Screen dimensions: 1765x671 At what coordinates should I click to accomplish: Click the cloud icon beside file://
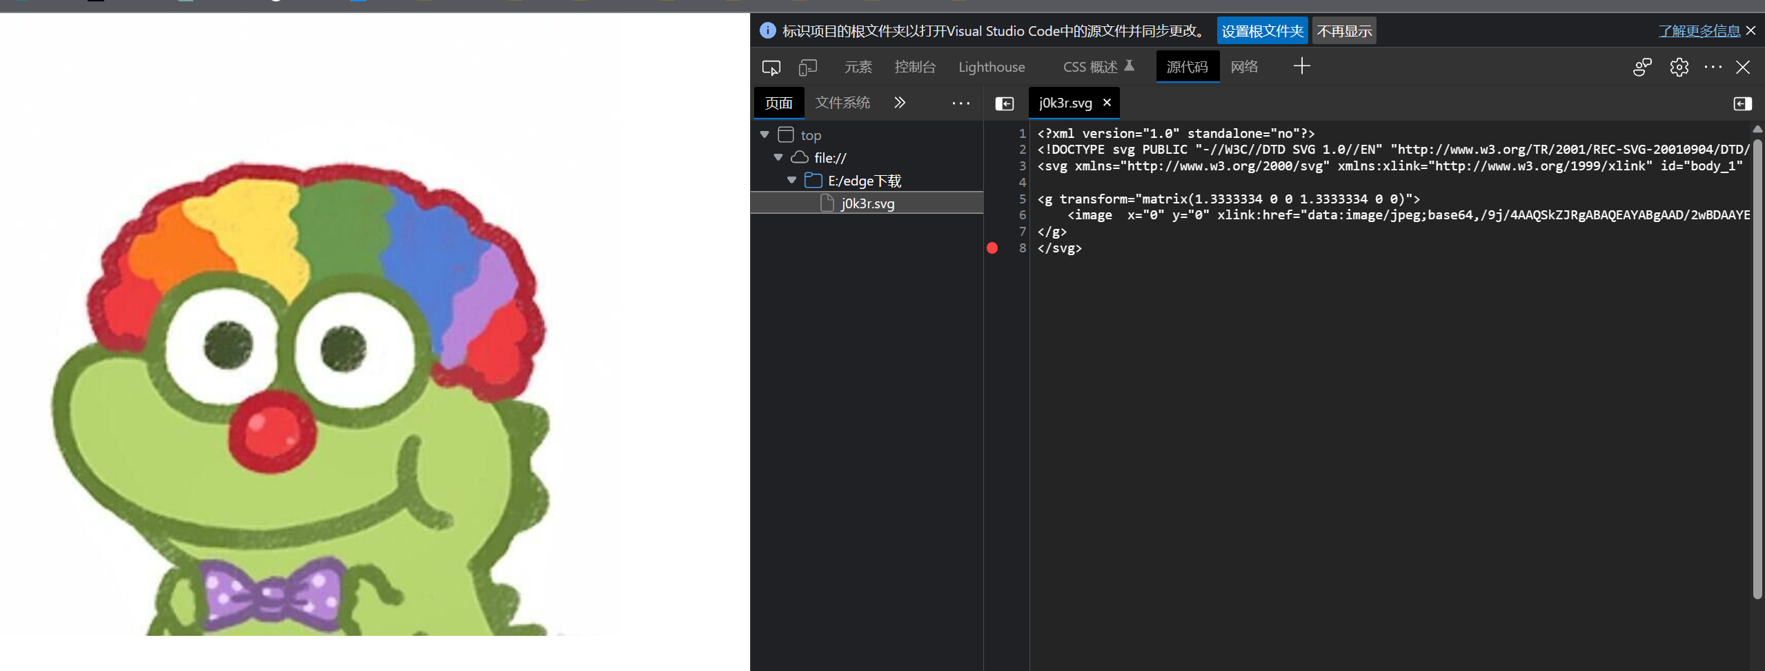click(799, 157)
